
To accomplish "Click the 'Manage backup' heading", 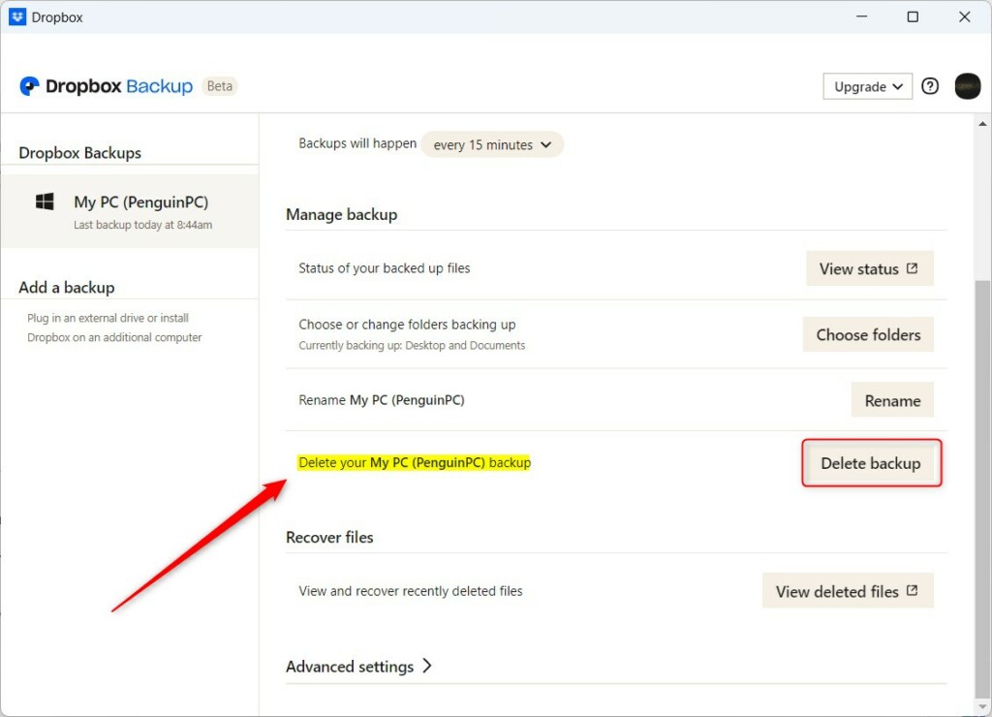I will pyautogui.click(x=342, y=214).
